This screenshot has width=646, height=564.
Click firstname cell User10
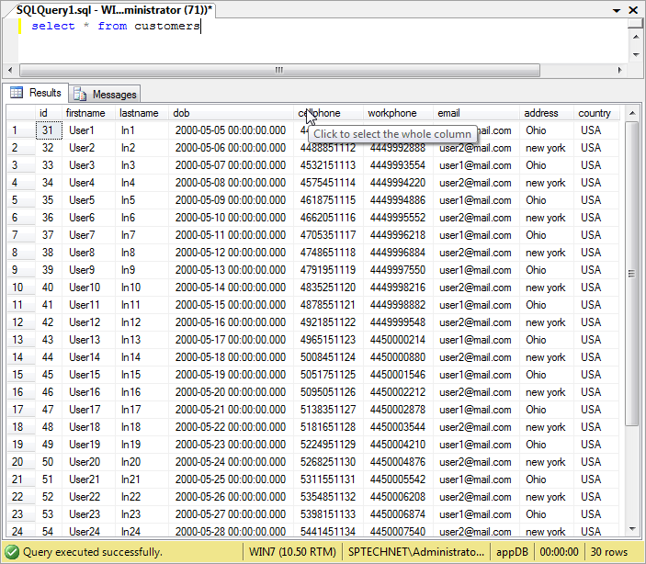(88, 288)
